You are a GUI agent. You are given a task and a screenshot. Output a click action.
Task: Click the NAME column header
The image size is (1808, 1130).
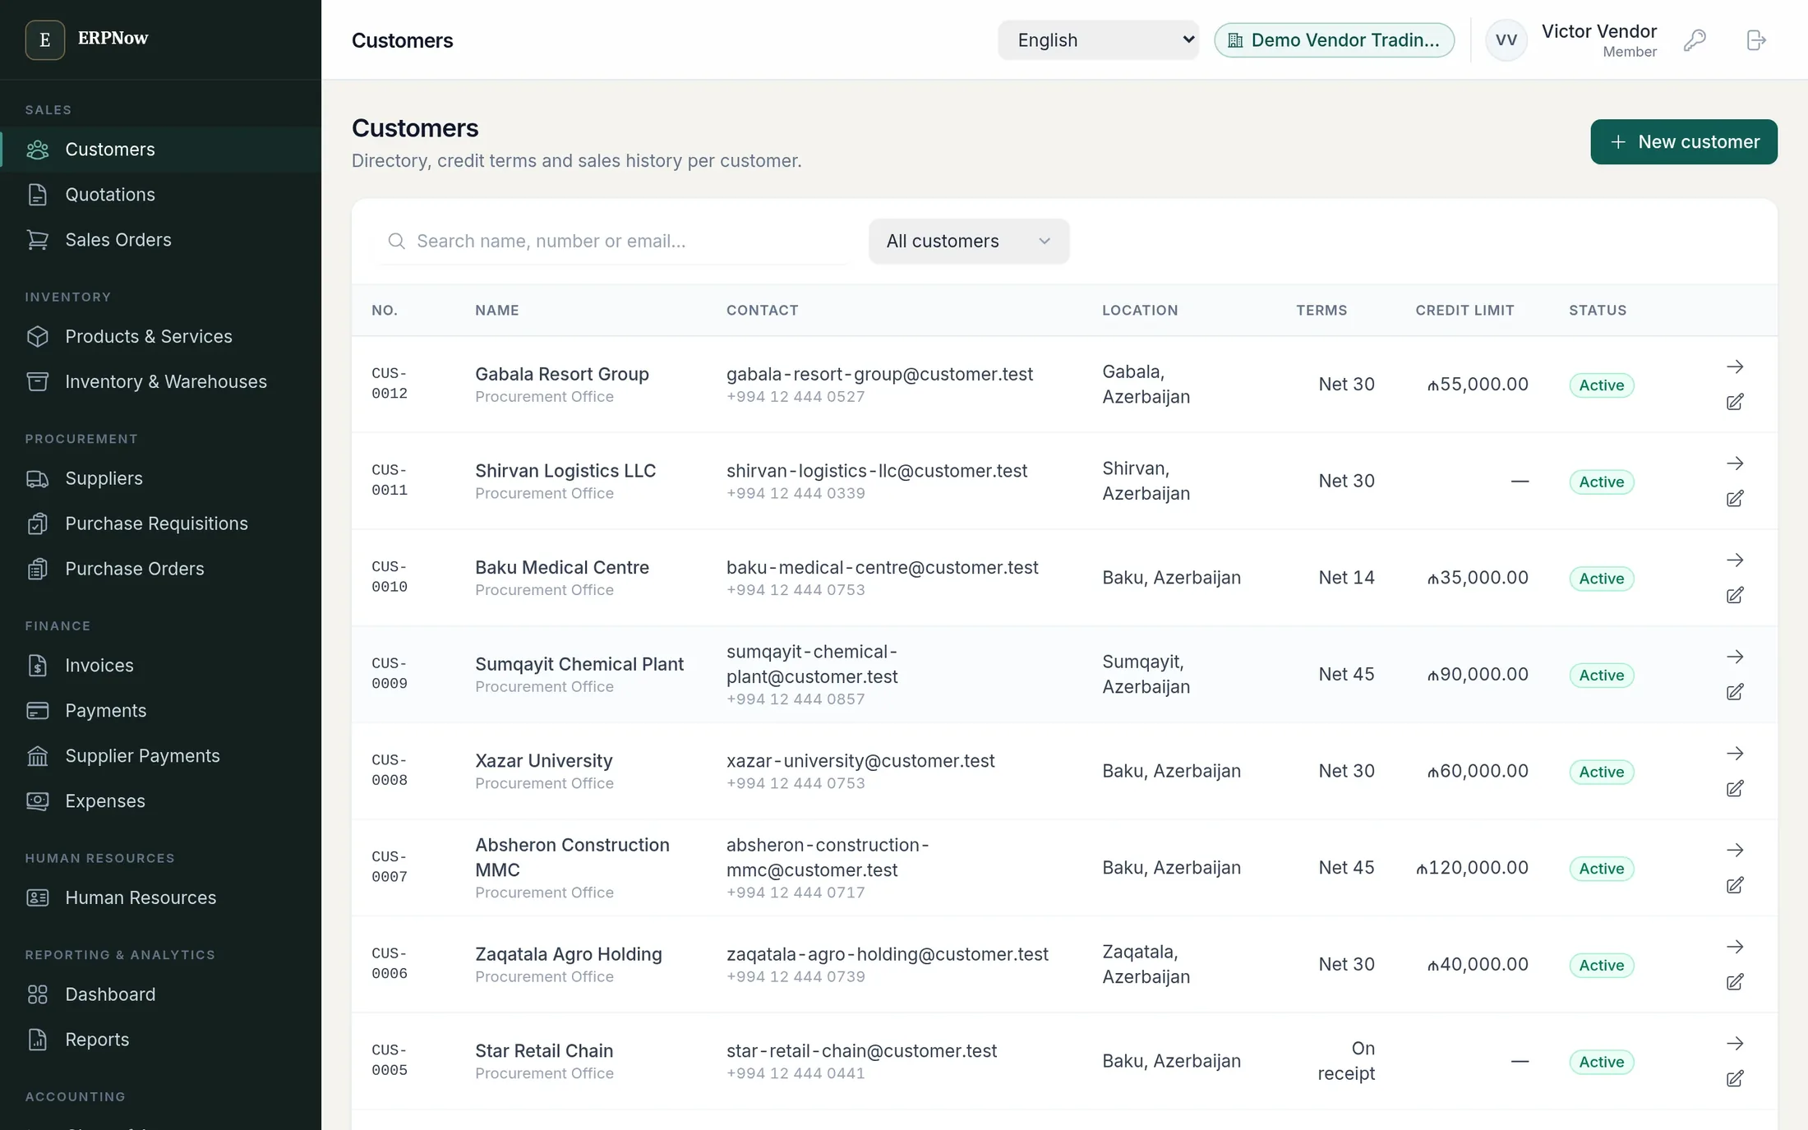(497, 311)
